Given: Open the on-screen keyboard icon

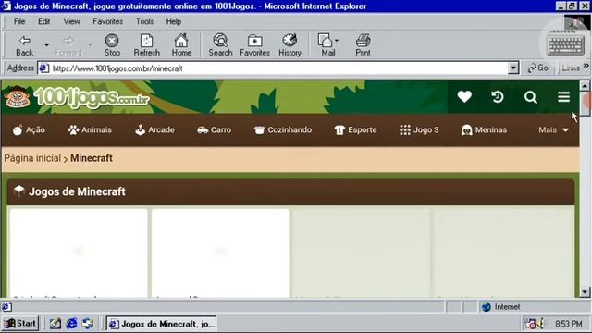Looking at the screenshot, I should [566, 45].
